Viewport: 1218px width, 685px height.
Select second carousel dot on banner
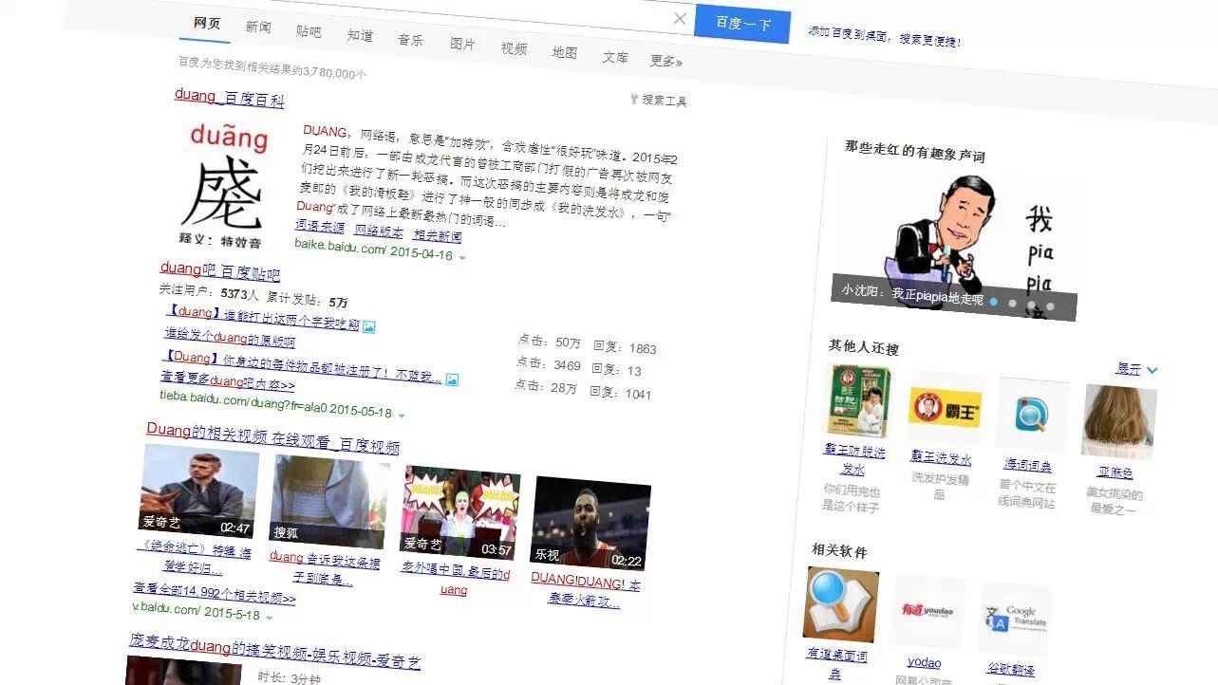pos(1013,303)
